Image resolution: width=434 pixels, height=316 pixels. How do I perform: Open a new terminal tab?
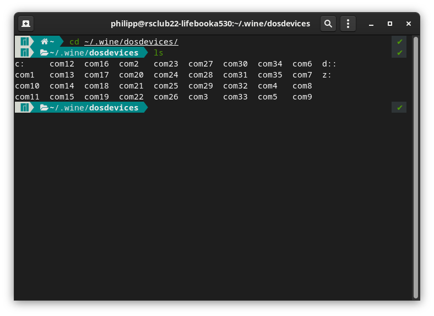[26, 24]
